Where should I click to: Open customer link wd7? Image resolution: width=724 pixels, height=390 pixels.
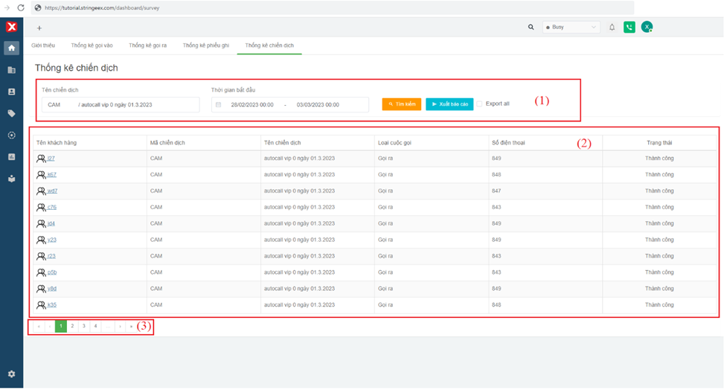click(x=52, y=191)
